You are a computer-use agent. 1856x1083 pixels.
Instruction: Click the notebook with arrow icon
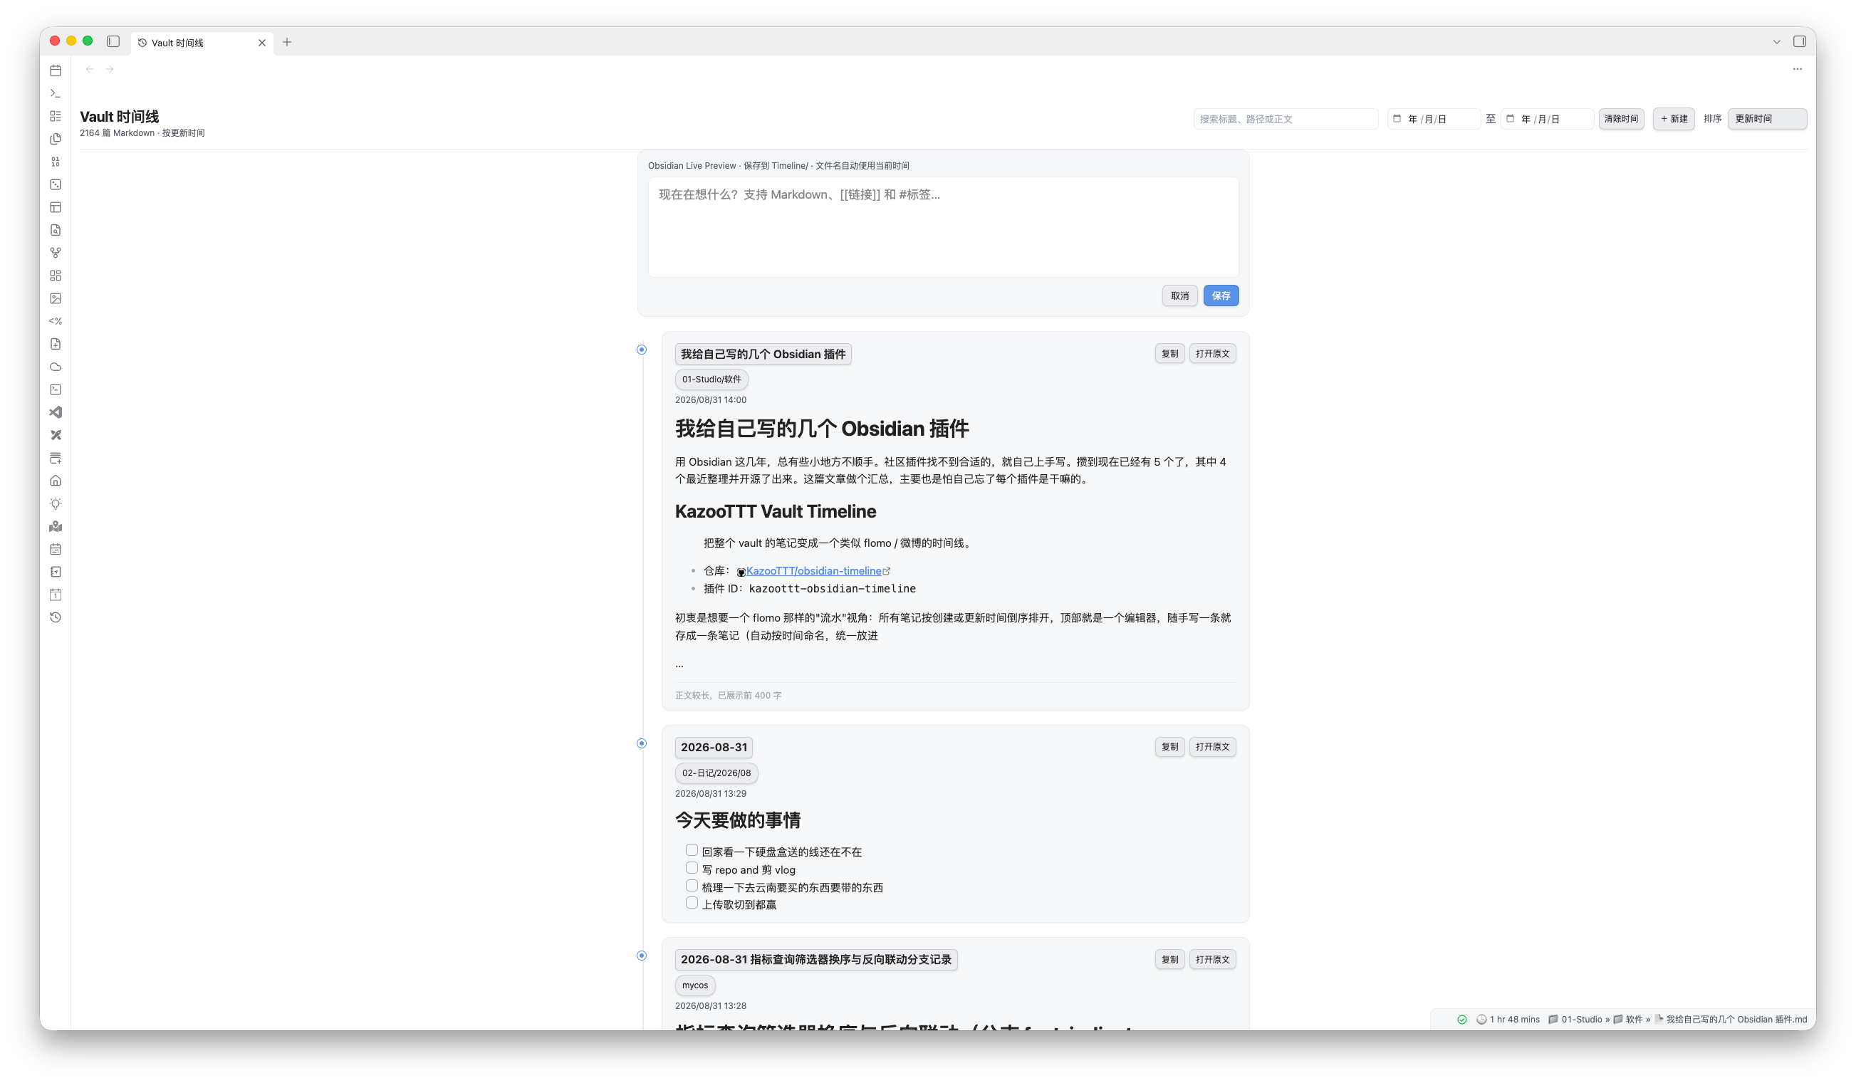(56, 572)
